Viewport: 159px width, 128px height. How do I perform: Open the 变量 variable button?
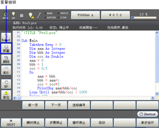tap(6, 48)
